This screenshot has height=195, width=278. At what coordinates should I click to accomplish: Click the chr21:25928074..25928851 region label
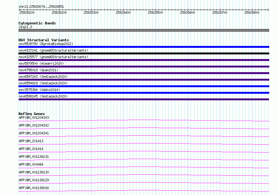[x=41, y=7]
